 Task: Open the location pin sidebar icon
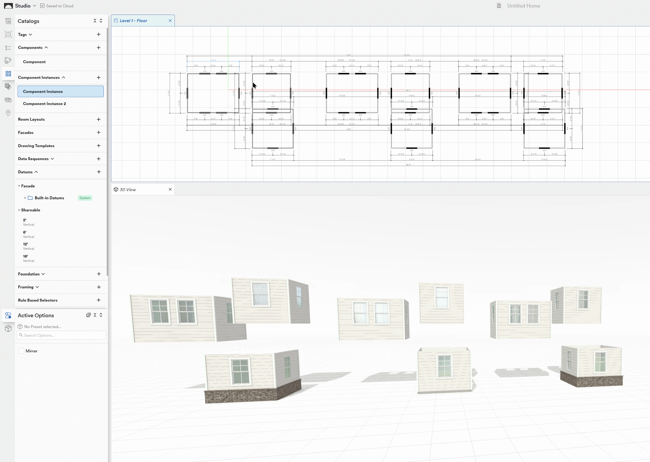pos(8,113)
